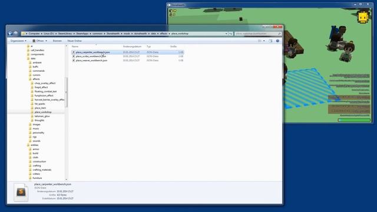377x212 pixels.
Task: Click SteamApps in the address breadcrumb
Action: pos(82,34)
